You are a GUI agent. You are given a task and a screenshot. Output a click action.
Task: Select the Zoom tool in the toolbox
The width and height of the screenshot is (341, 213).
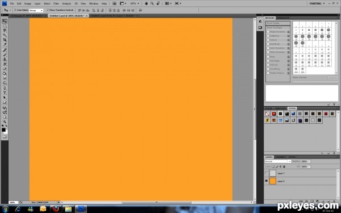pos(5,122)
